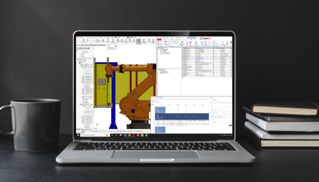
Task: Click the highlighted gray SOLIDWORKS ribbon button
Action: [139, 41]
